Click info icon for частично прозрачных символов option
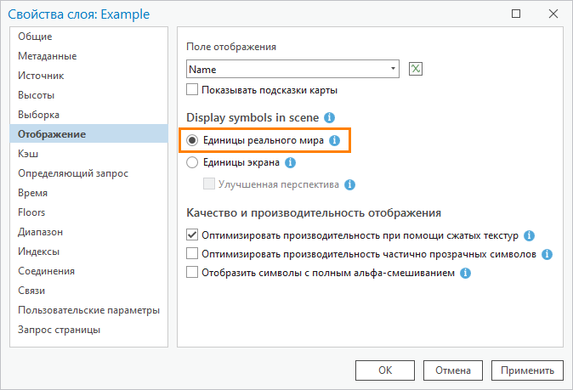573x390 pixels. pos(547,254)
